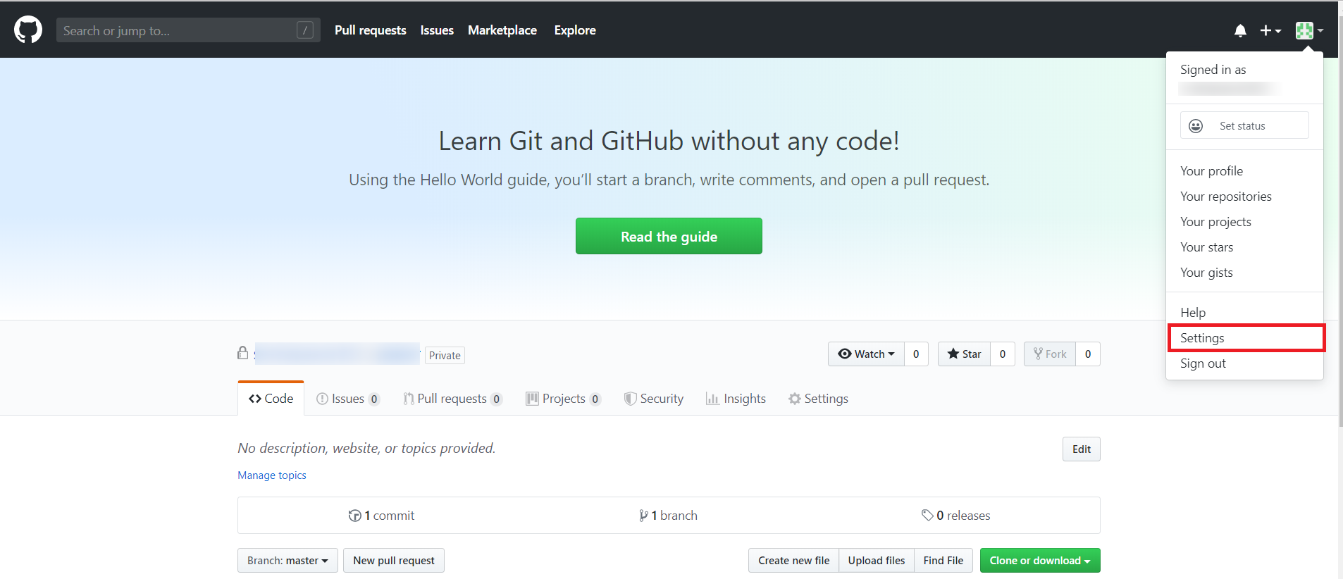This screenshot has width=1343, height=579.
Task: View the 0 releases link
Action: tap(955, 516)
